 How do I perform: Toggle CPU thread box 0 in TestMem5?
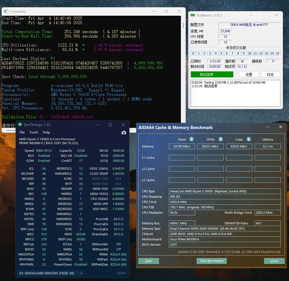tap(193, 53)
